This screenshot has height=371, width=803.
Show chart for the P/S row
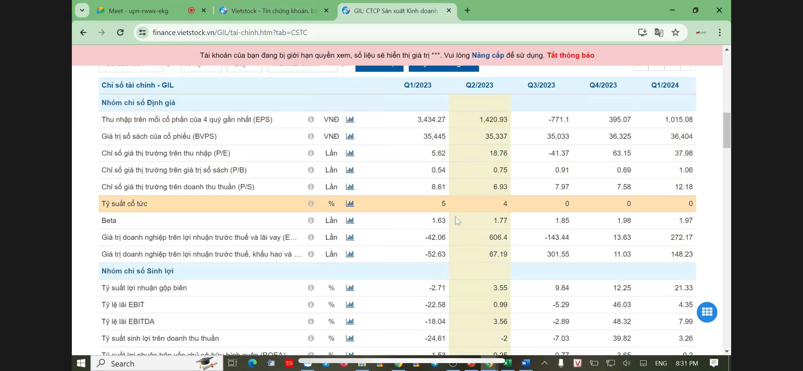coord(350,187)
